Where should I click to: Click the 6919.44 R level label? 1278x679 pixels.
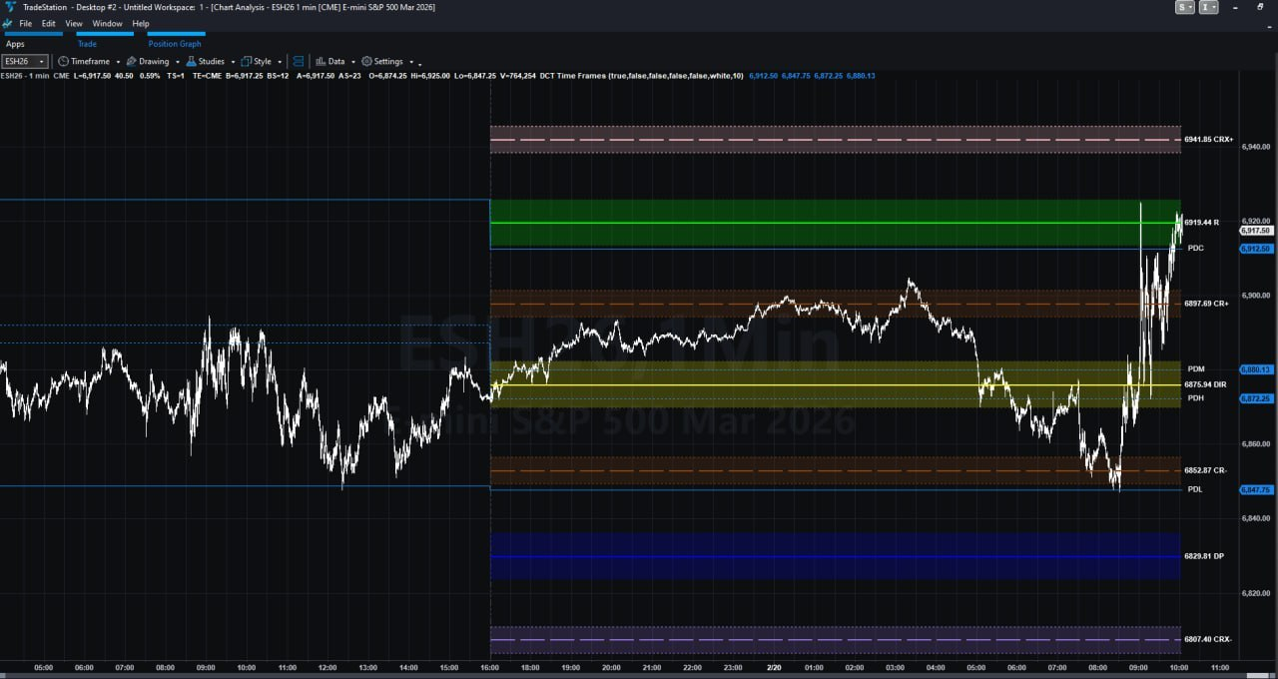coord(1201,223)
